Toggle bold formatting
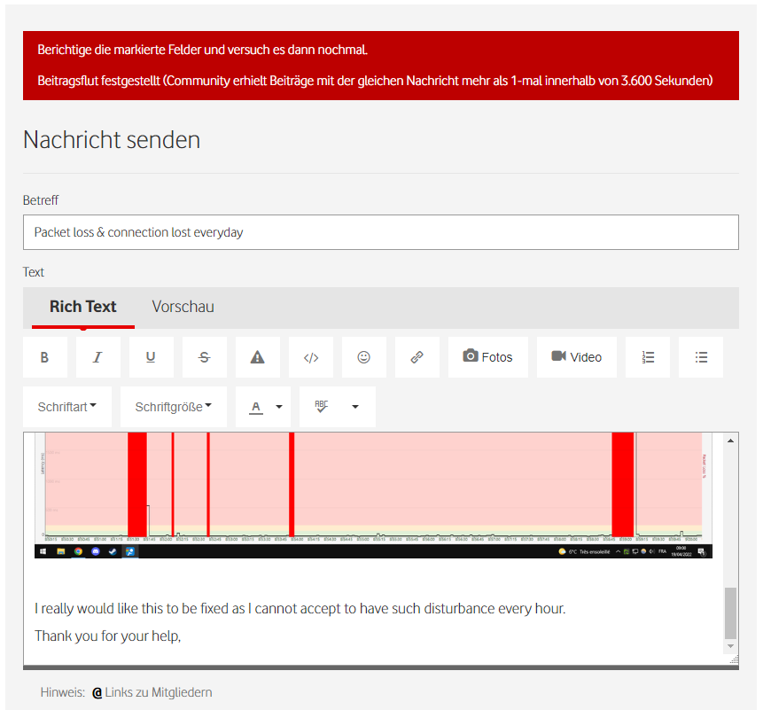 (45, 357)
